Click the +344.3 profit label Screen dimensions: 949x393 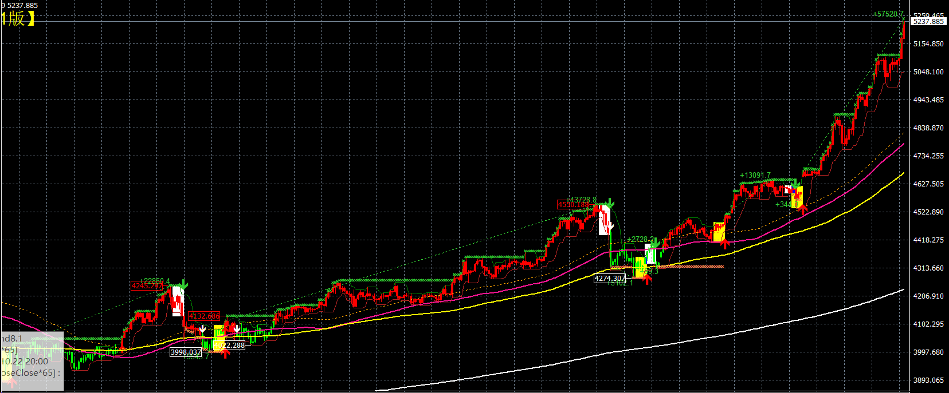tap(786, 204)
